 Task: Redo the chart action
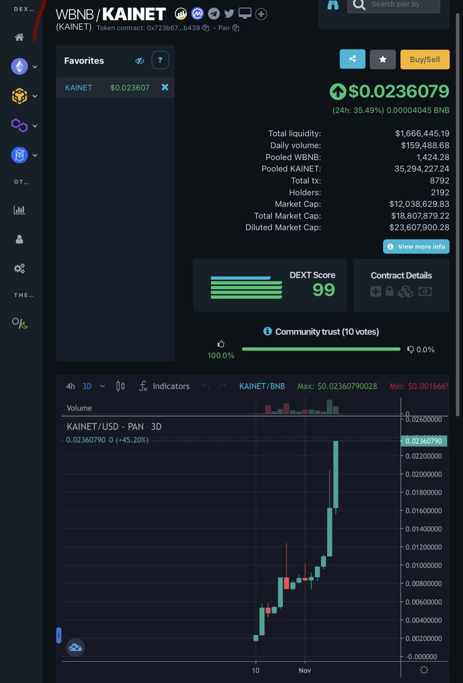[x=223, y=386]
